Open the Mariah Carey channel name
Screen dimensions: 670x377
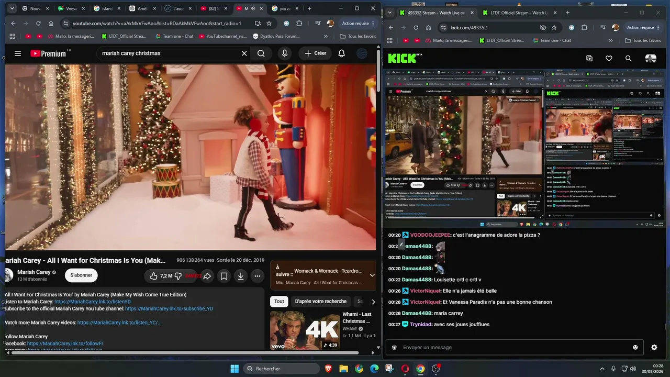[x=34, y=272]
